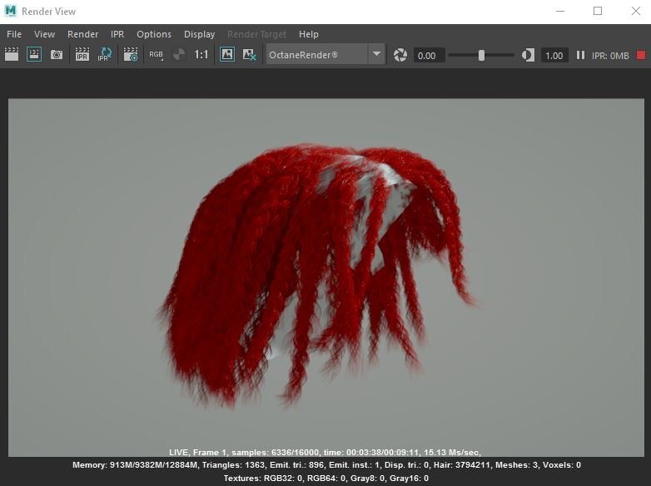Open the IPR menu
This screenshot has width=651, height=486.
point(117,34)
